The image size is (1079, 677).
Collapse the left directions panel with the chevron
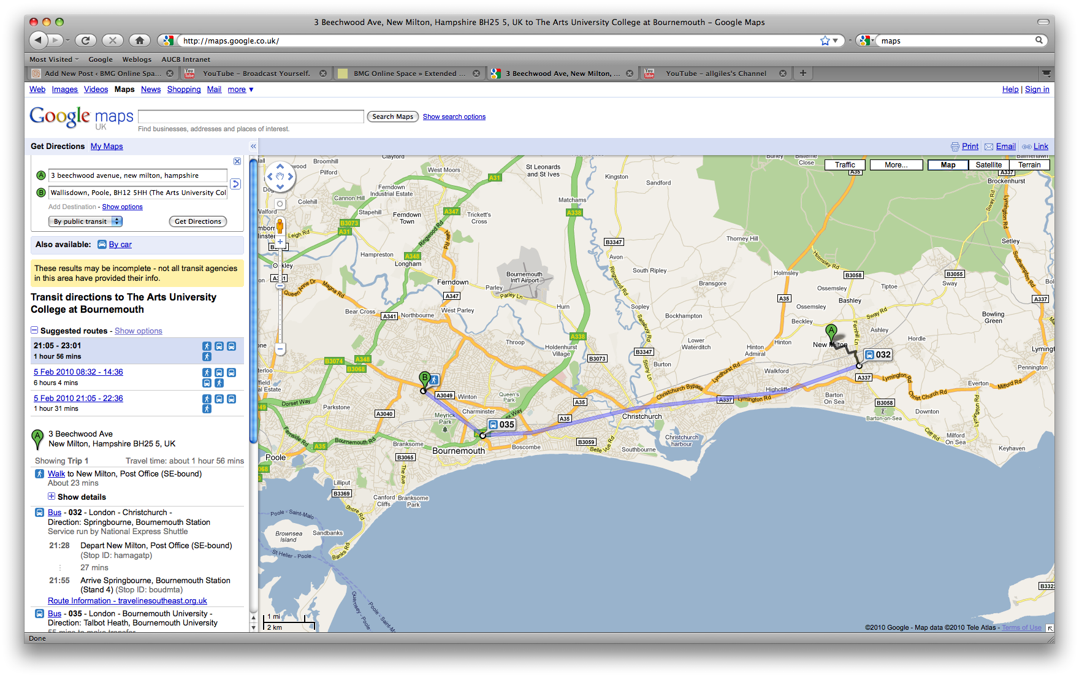(253, 147)
